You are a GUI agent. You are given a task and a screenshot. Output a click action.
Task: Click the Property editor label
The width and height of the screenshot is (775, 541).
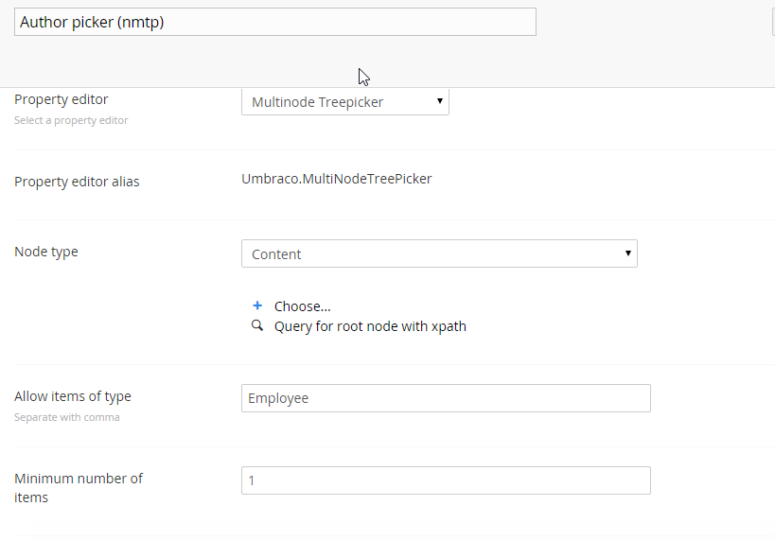pos(62,99)
